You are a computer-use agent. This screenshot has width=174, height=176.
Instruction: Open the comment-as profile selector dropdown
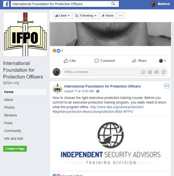point(162,61)
